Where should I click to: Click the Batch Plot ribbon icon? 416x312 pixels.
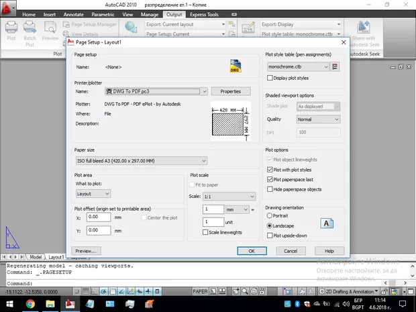coord(30,30)
